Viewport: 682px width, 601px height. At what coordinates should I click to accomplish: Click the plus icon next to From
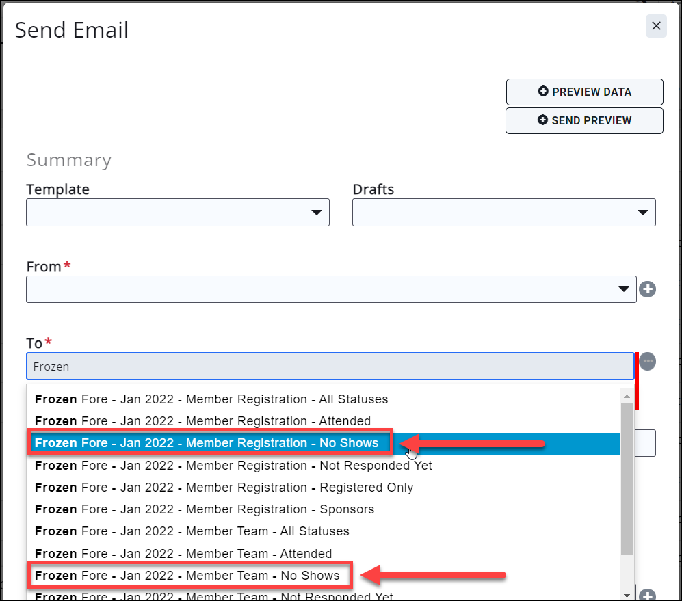[647, 289]
